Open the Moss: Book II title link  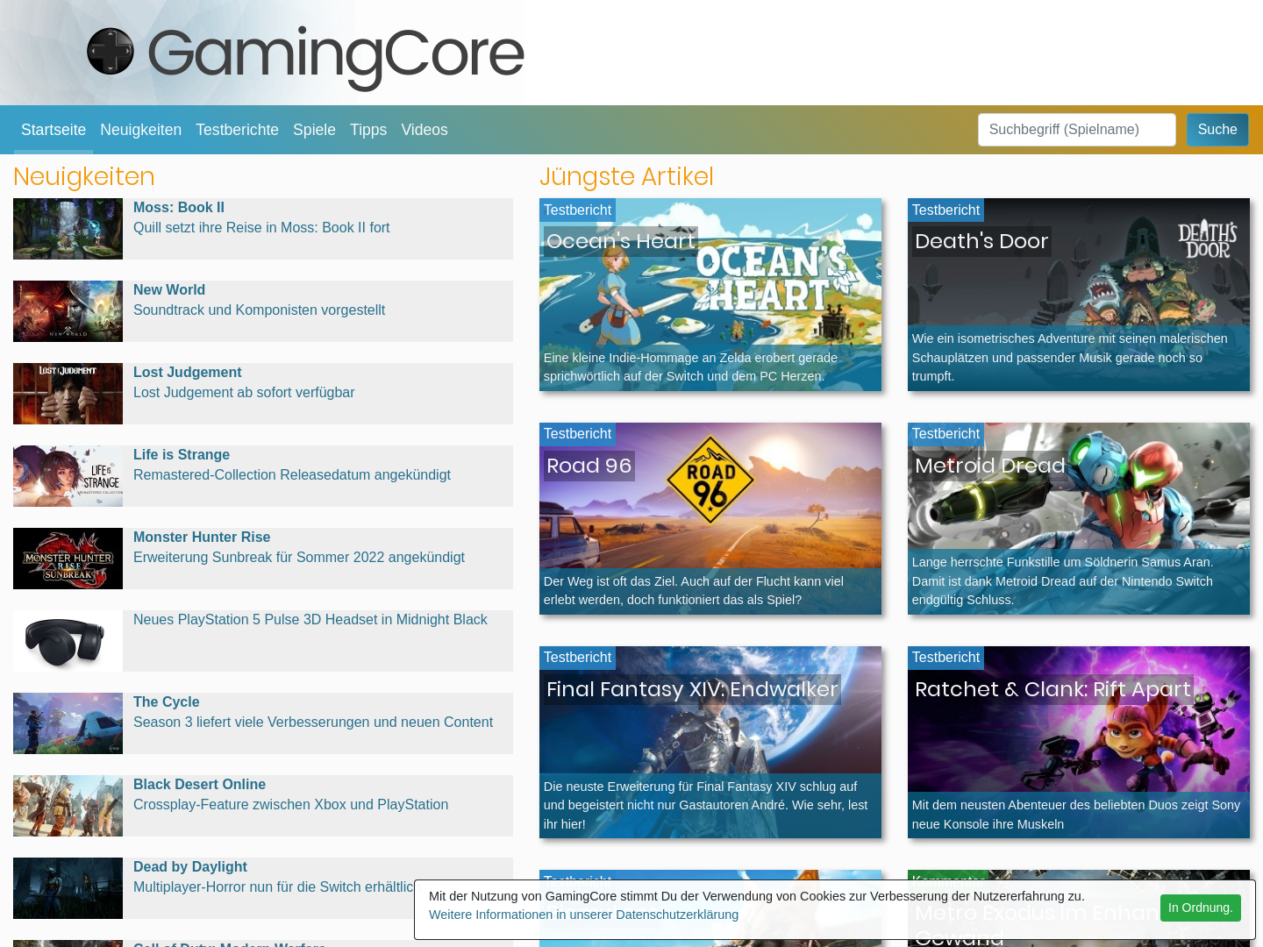(x=179, y=208)
